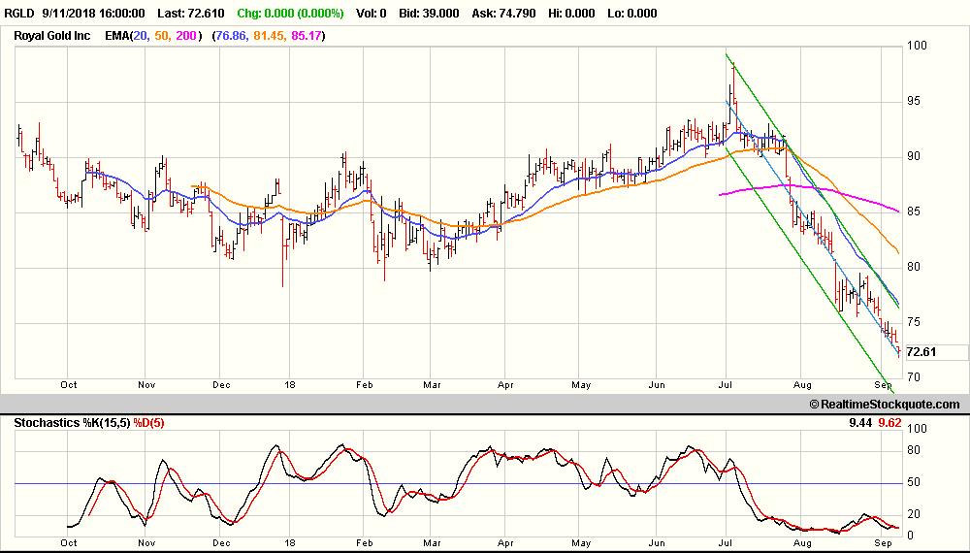Click the stochastics %K value 9.44

[858, 421]
